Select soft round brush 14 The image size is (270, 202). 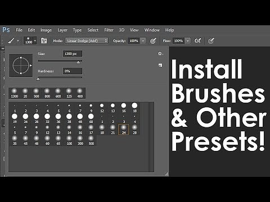[x=69, y=130]
